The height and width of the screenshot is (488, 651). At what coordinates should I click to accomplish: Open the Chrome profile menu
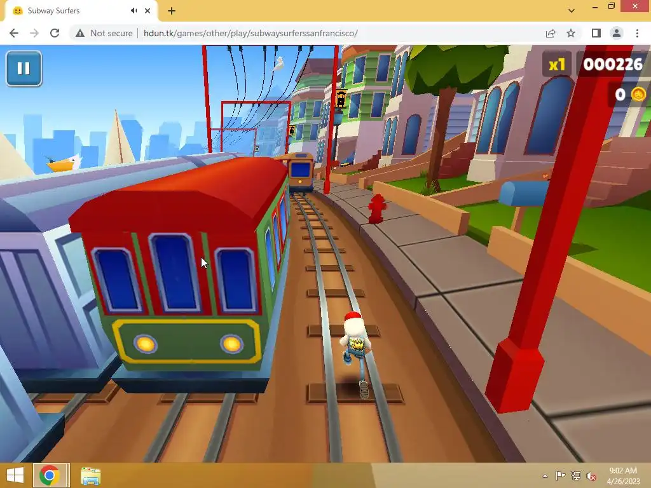pos(617,33)
